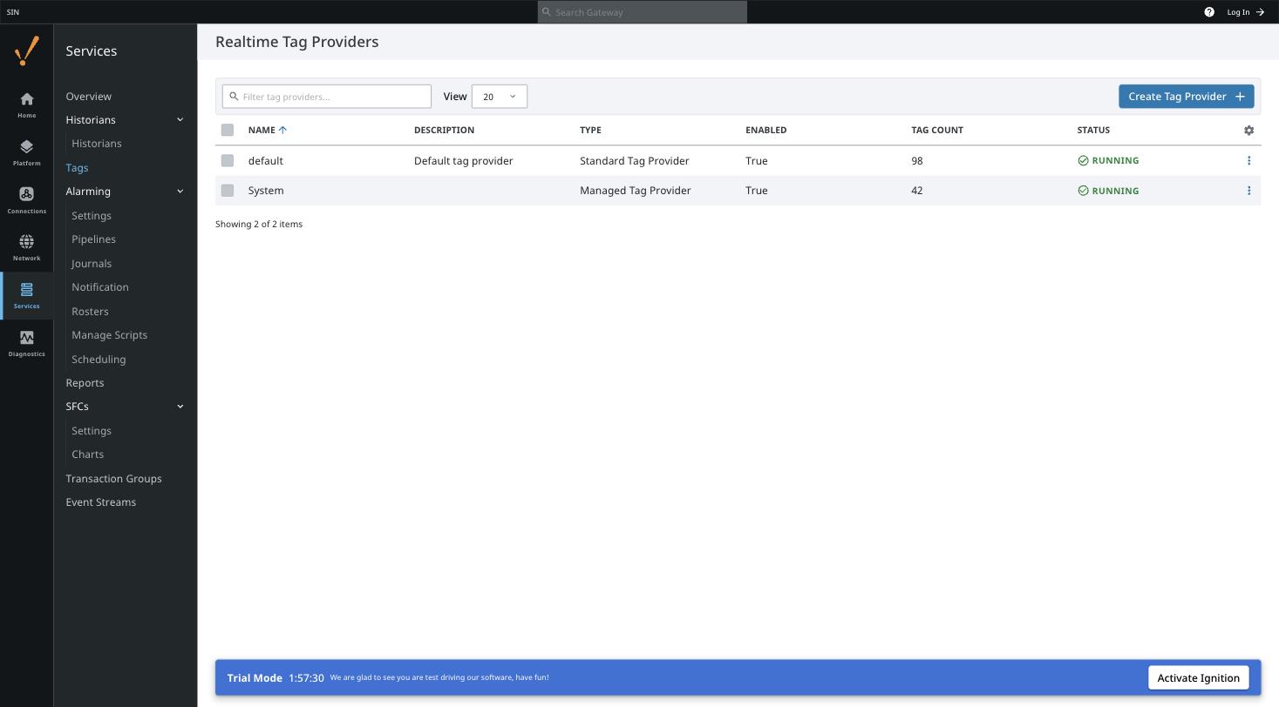This screenshot has width=1279, height=707.
Task: Check the System provider row checkbox
Action: [228, 191]
